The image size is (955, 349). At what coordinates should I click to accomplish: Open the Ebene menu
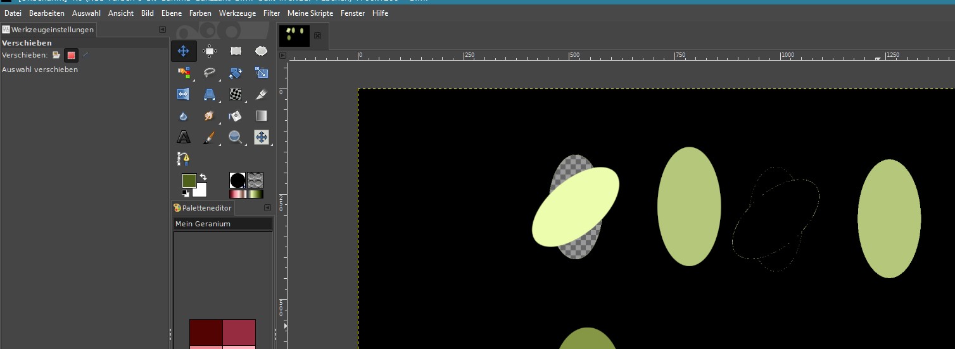point(171,13)
